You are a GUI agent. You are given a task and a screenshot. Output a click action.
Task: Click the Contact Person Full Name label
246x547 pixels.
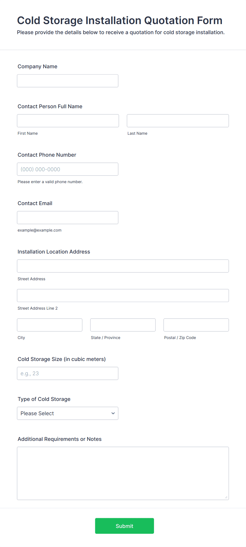point(50,106)
